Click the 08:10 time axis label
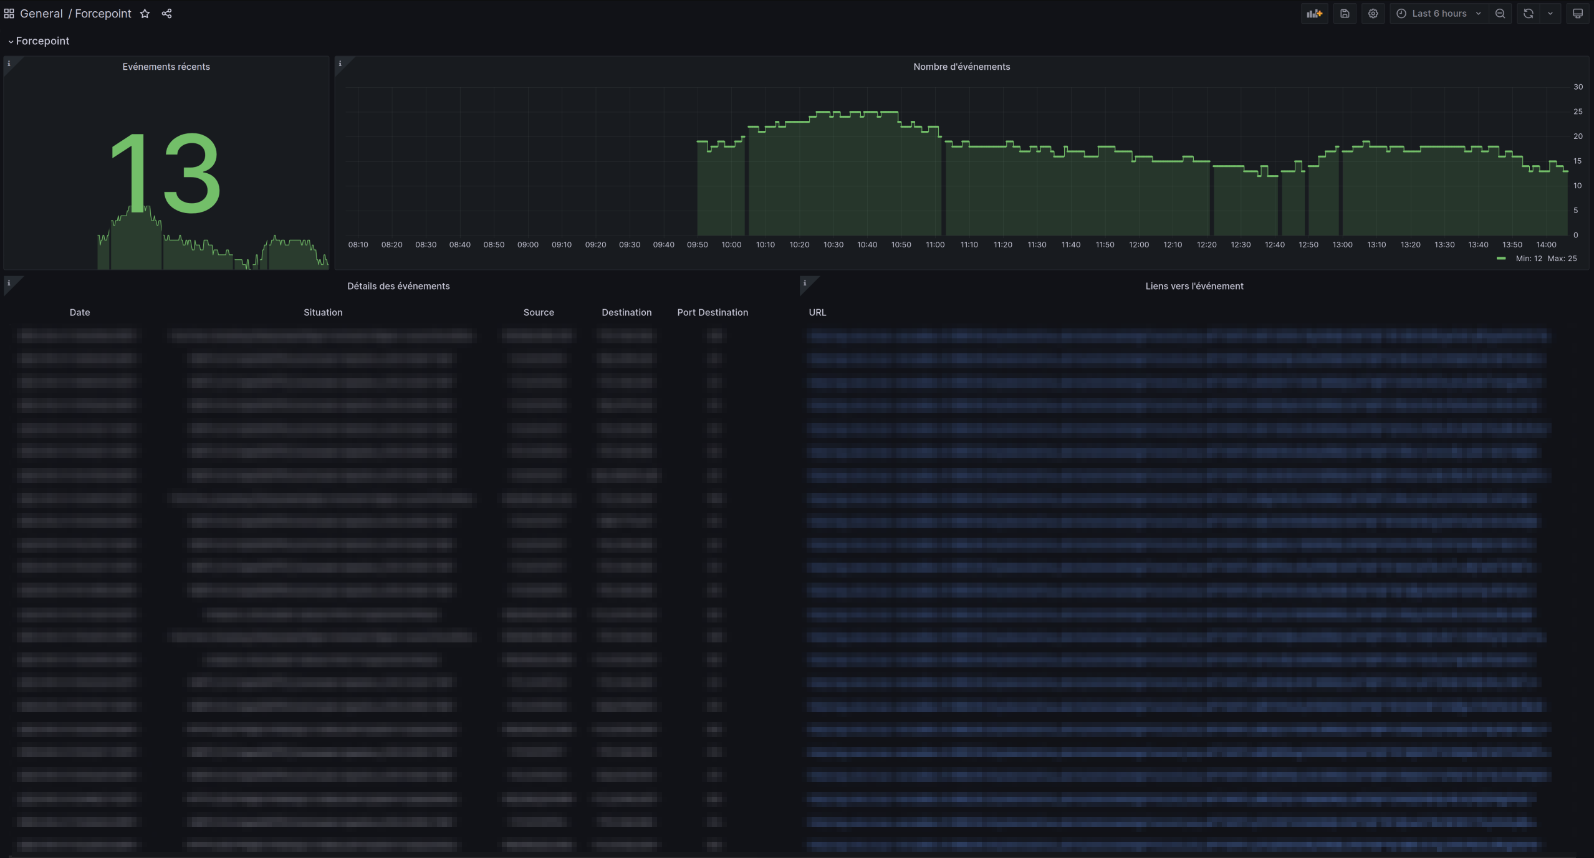Viewport: 1594px width, 858px height. point(358,244)
